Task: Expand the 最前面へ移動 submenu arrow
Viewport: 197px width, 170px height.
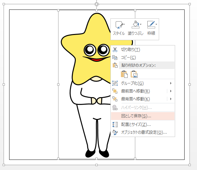Action: click(171, 91)
